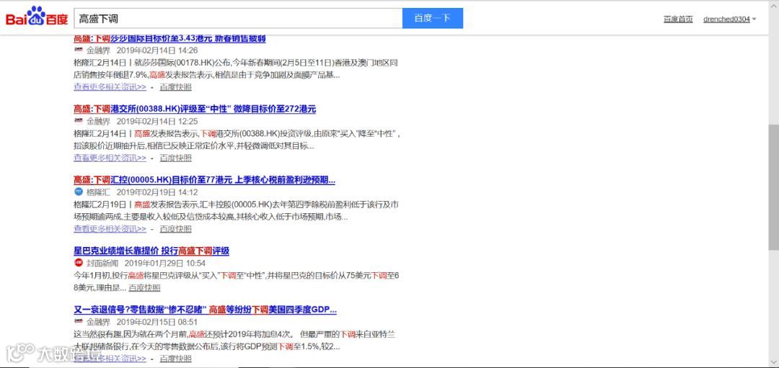The height and width of the screenshot is (368, 779).
Task: Click 百度快照 under 零售数据 result
Action: (x=175, y=358)
